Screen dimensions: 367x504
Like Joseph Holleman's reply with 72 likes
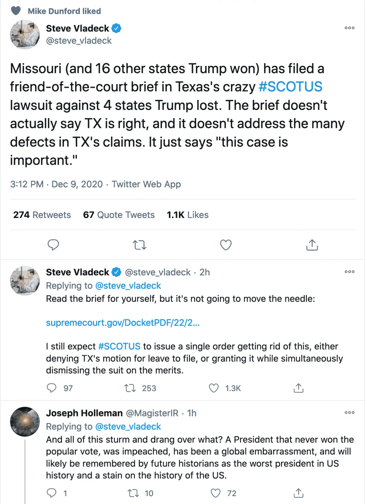tap(215, 493)
